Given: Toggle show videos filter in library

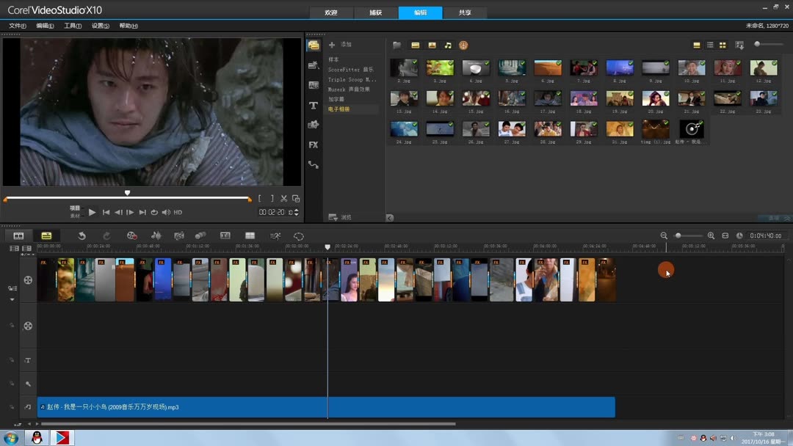Looking at the screenshot, I should (x=415, y=45).
